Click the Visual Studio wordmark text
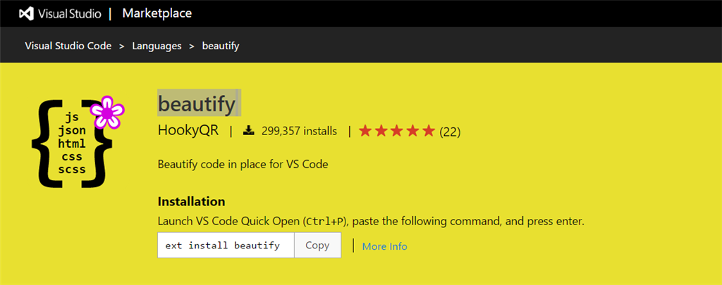 [x=70, y=14]
